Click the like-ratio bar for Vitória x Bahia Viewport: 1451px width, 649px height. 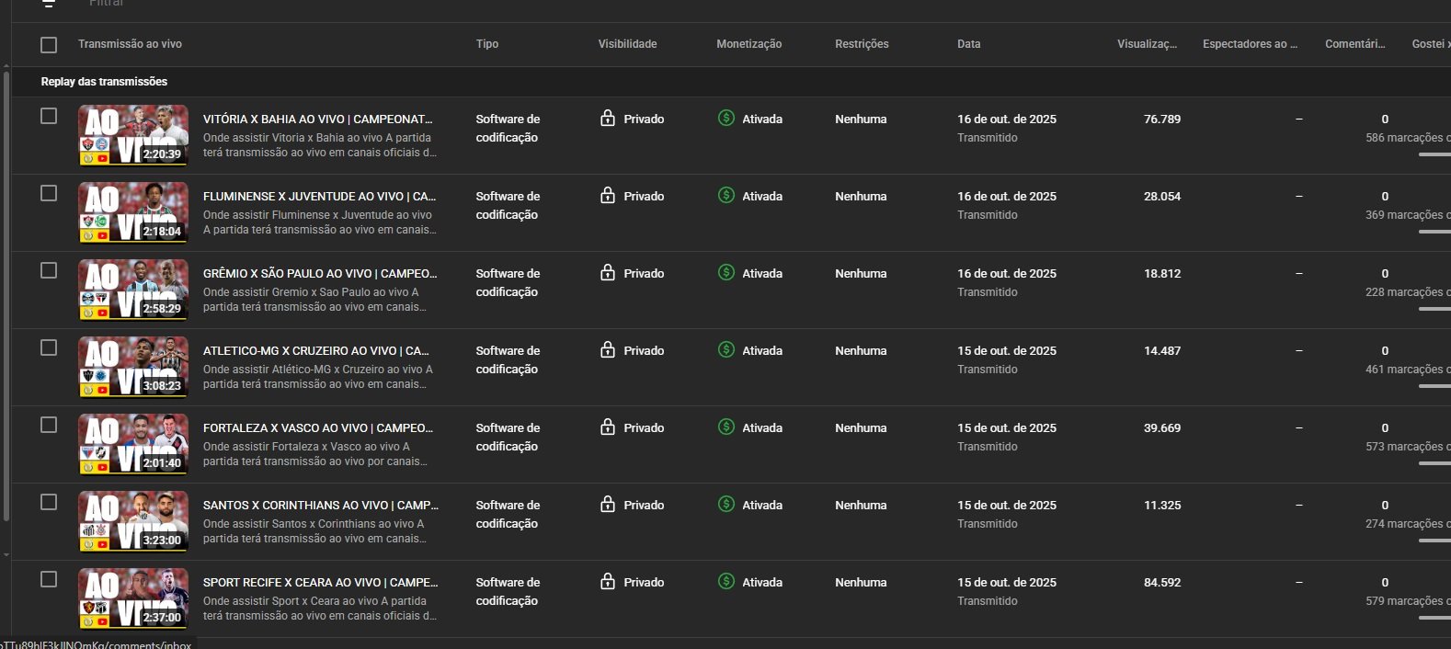(1434, 154)
